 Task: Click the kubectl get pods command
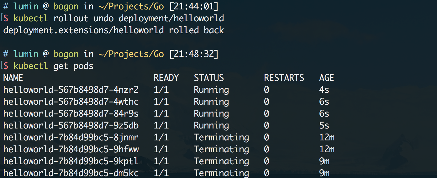click(53, 66)
